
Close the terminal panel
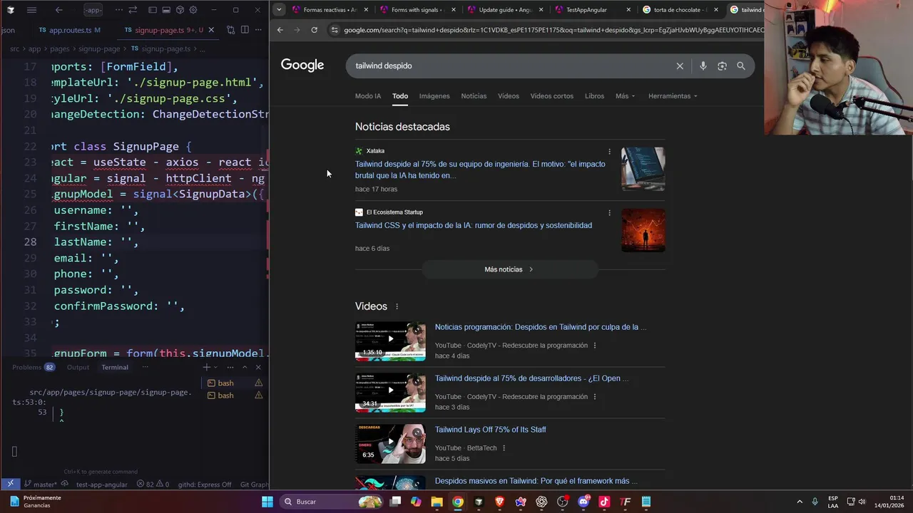tap(258, 367)
